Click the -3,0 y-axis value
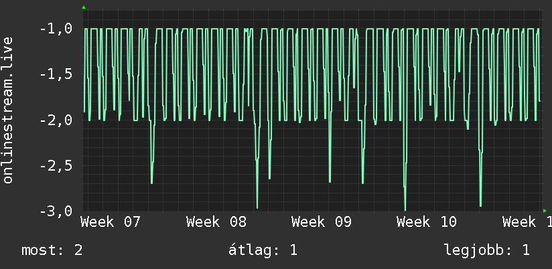The width and height of the screenshot is (552, 269). click(56, 211)
